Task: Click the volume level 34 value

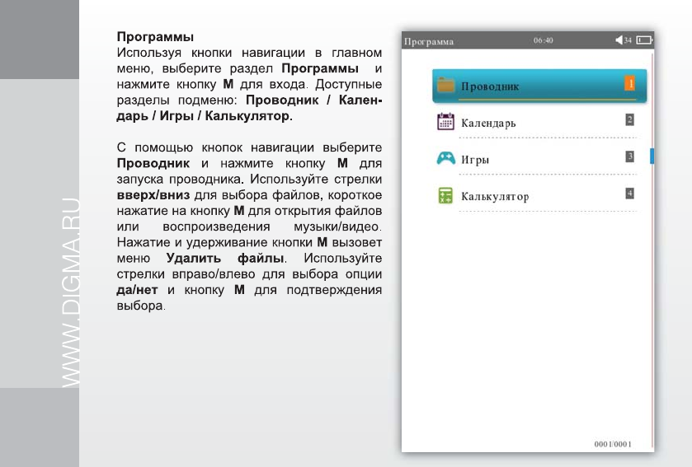Action: pyautogui.click(x=628, y=40)
